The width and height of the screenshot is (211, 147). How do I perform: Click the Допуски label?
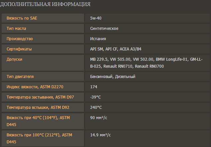click(14, 59)
